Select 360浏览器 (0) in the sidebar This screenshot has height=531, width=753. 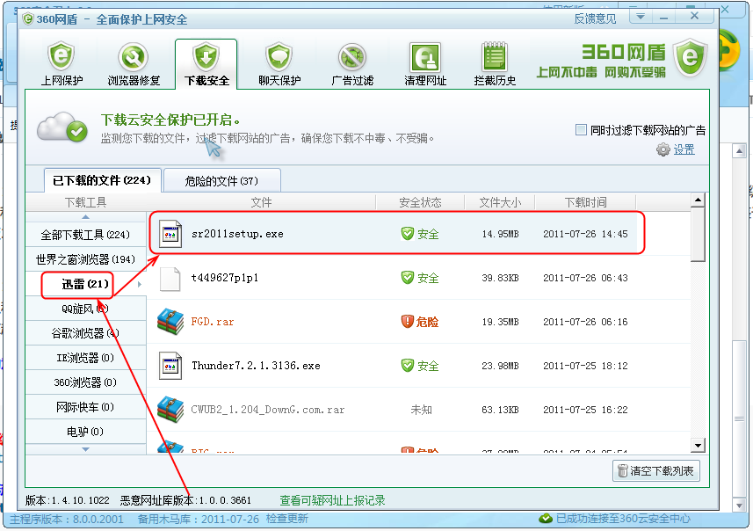(x=85, y=382)
